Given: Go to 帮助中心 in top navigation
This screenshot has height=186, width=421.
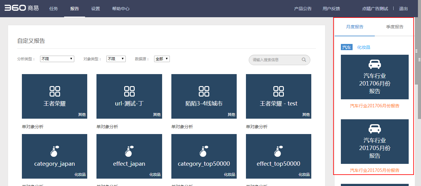Looking at the screenshot, I should (x=121, y=9).
